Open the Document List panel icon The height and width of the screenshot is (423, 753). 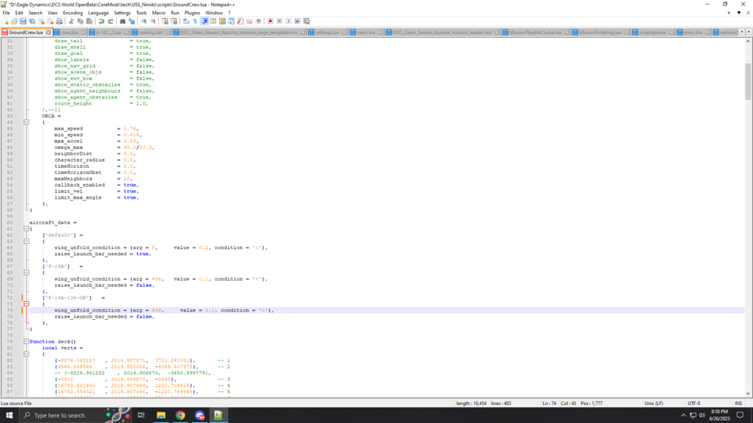231,21
